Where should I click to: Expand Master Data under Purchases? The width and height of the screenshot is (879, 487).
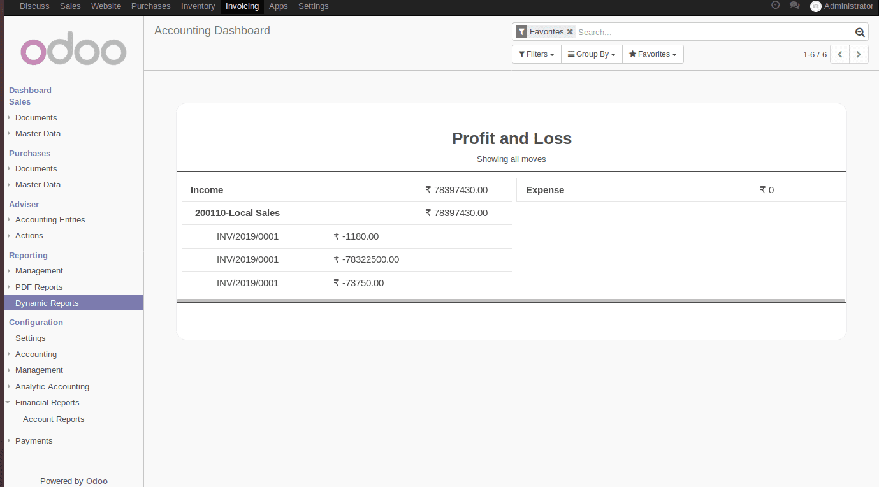pyautogui.click(x=38, y=185)
